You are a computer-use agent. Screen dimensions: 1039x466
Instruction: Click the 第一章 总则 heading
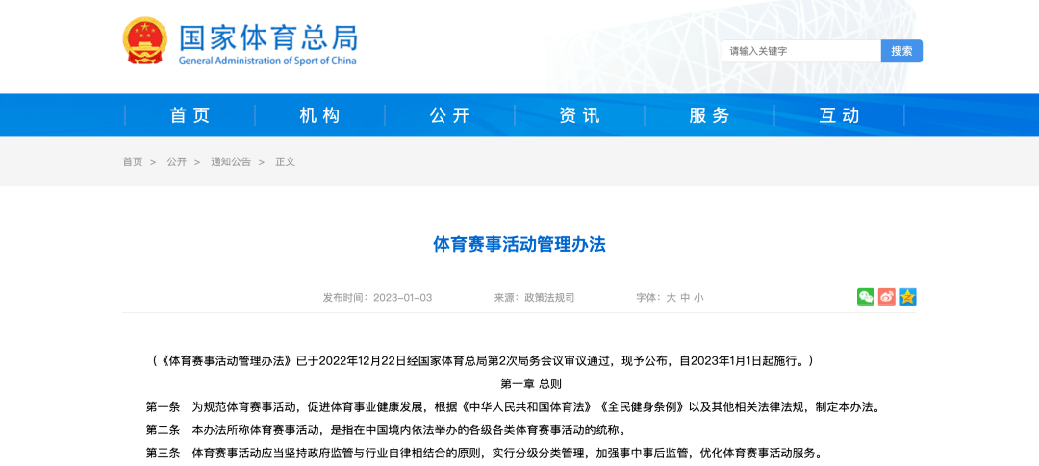pyautogui.click(x=531, y=384)
